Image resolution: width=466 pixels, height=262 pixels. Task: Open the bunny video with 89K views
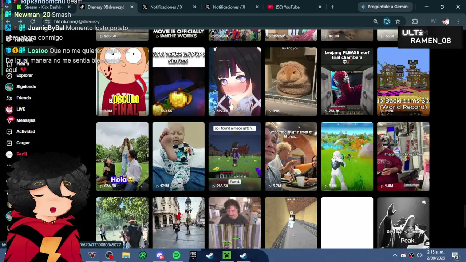(291, 82)
